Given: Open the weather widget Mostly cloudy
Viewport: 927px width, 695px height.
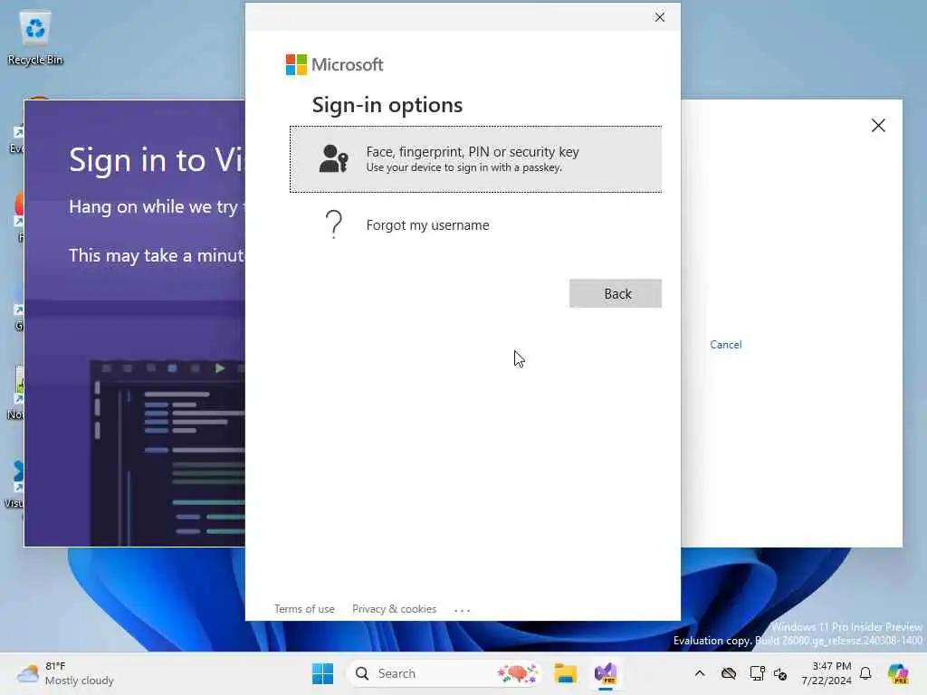Looking at the screenshot, I should tap(65, 673).
